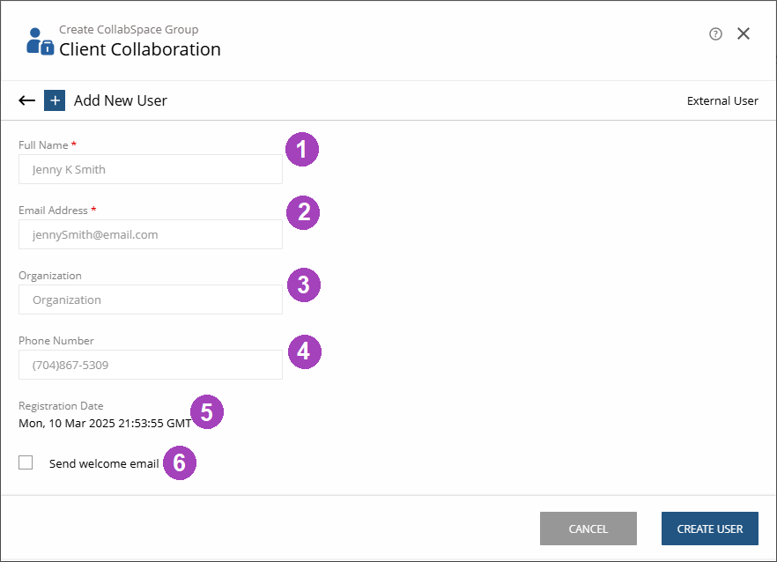Click the Email Address field label
The height and width of the screenshot is (562, 777).
[53, 211]
